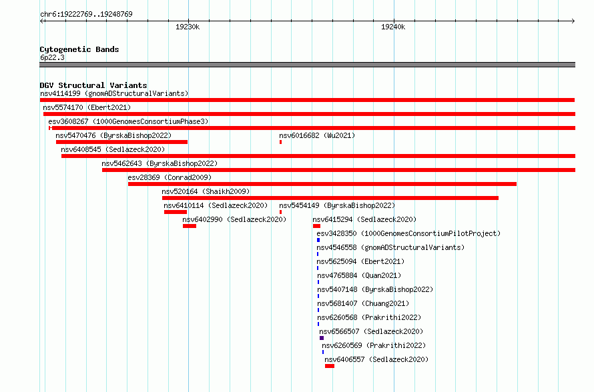Open nsv4765884 (Quan2021) label

[x=359, y=275]
